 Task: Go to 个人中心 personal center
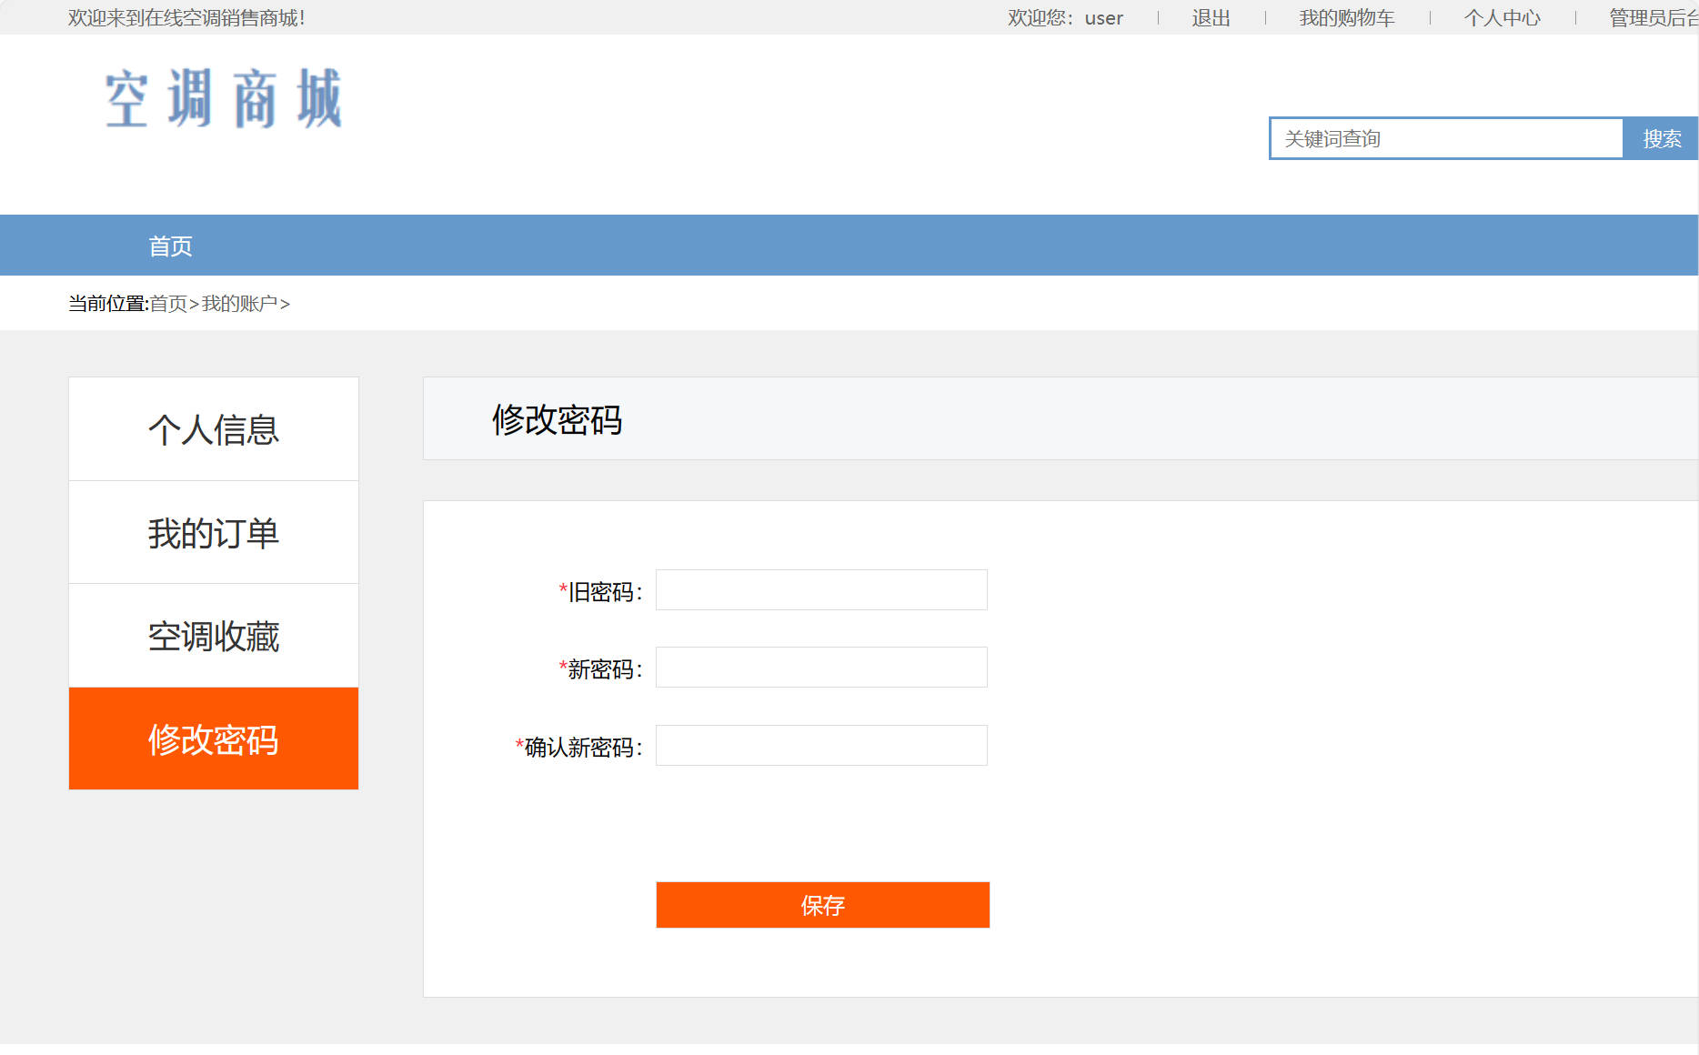pos(1503,16)
